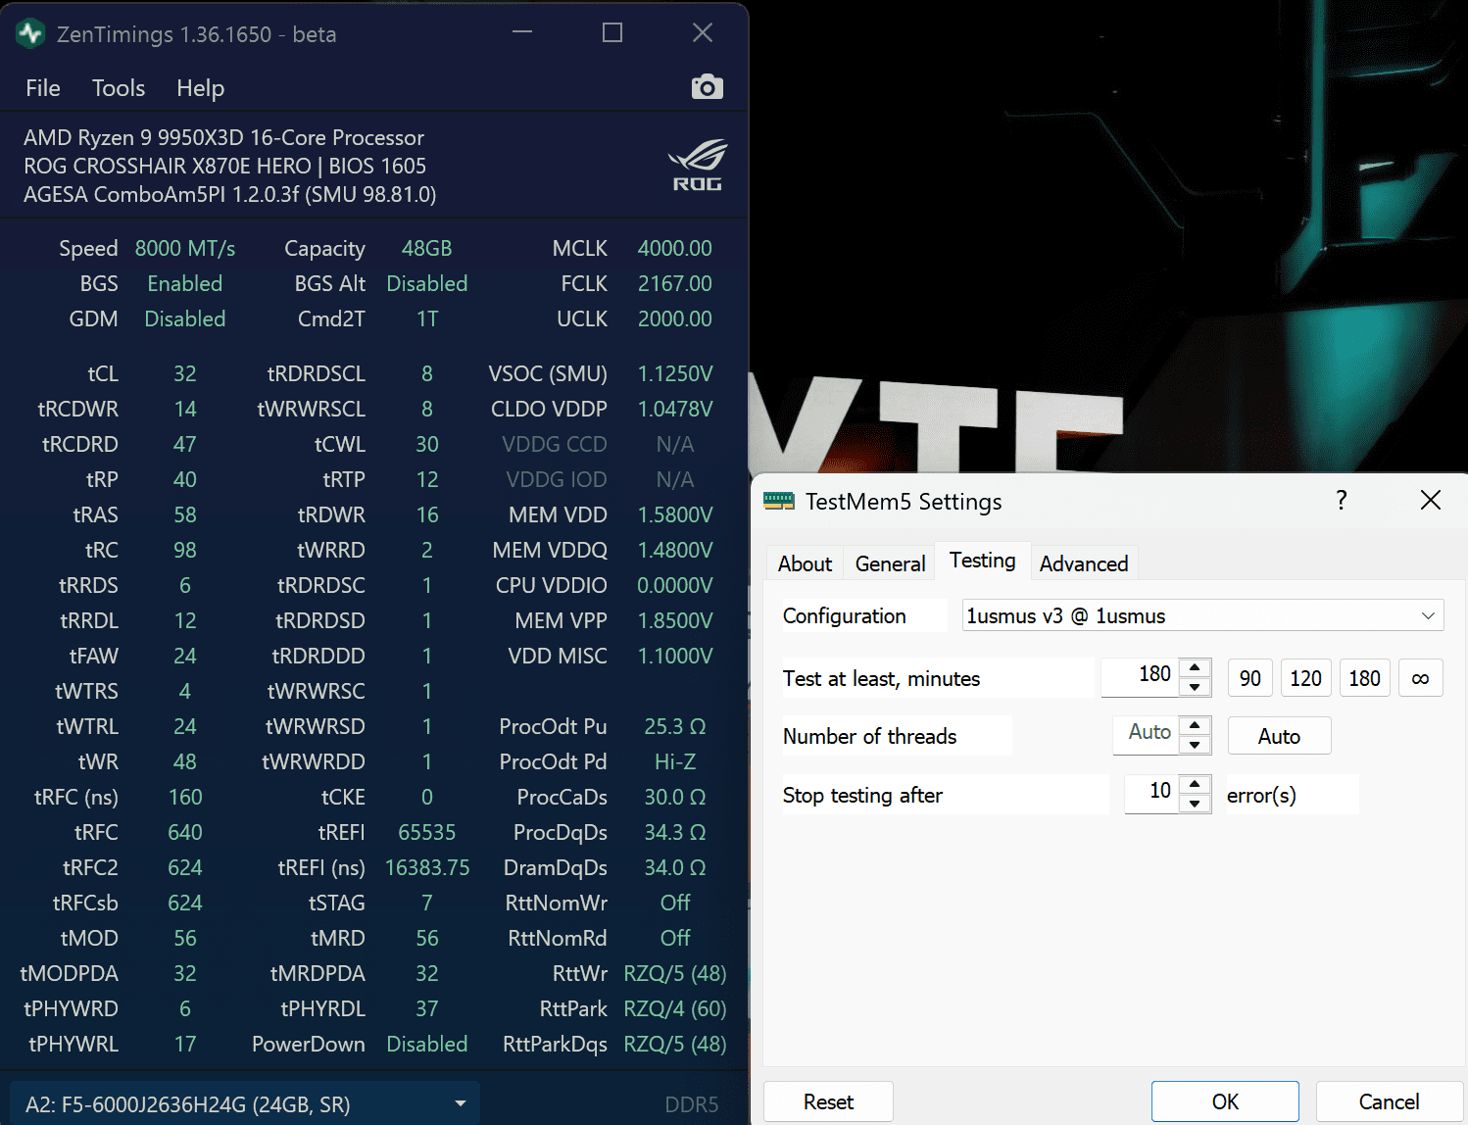The height and width of the screenshot is (1125, 1468).
Task: Click the BGS Enabled value
Action: [185, 284]
